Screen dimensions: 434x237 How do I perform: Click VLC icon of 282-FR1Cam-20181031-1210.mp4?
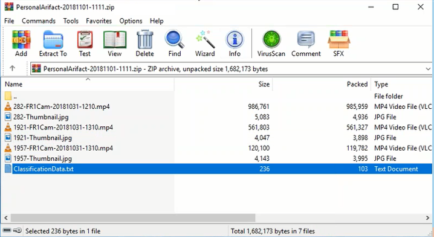click(8, 106)
